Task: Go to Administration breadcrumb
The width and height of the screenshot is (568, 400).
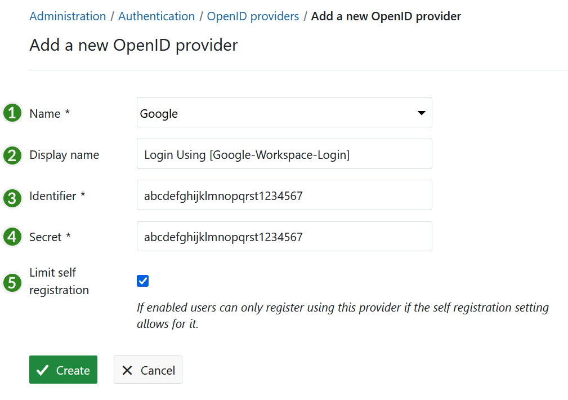Action: pyautogui.click(x=68, y=16)
